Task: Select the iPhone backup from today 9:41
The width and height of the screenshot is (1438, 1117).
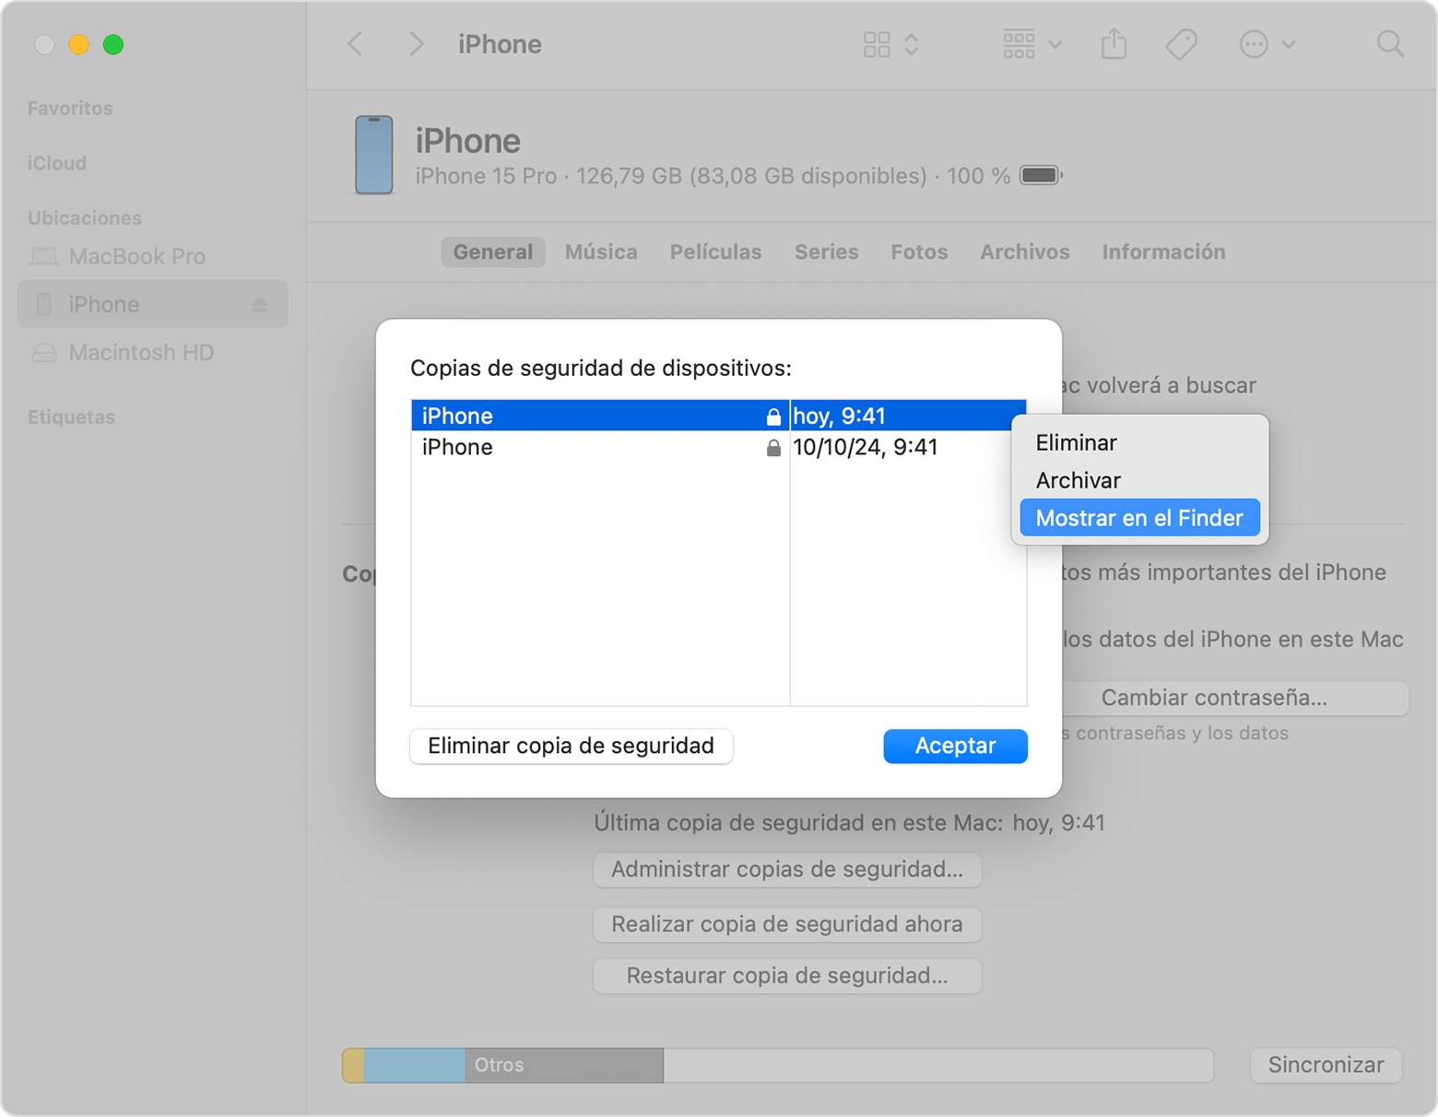Action: [719, 416]
